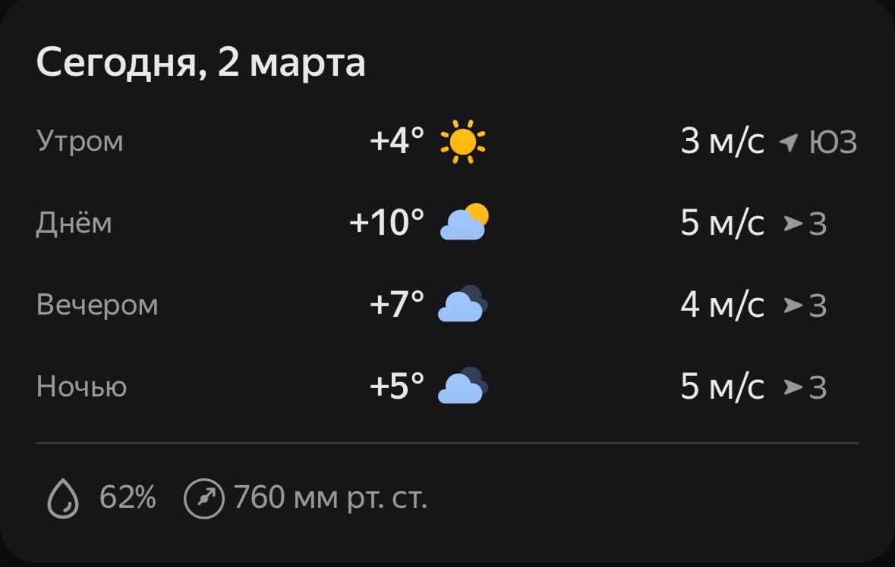Viewport: 895px width, 567px height.
Task: Click the pressure gauge icon
Action: [204, 500]
